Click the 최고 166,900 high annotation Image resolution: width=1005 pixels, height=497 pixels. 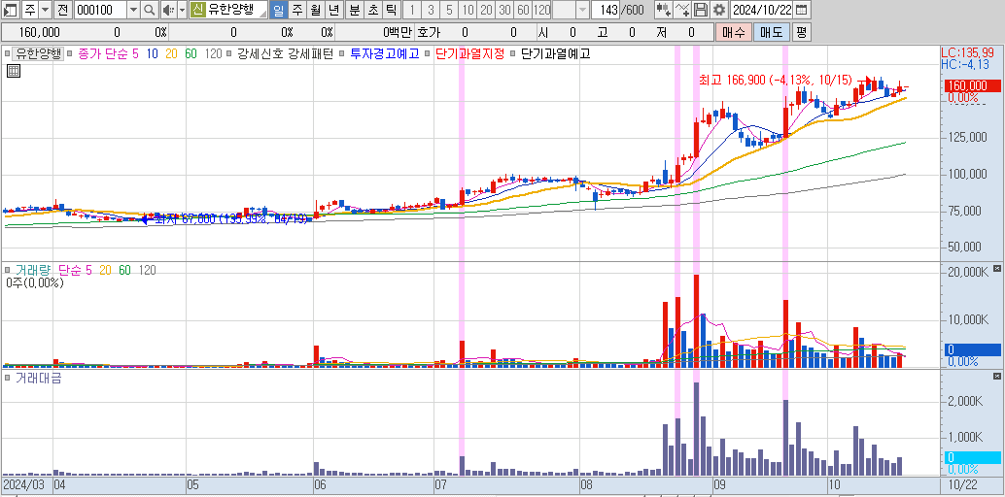[776, 80]
